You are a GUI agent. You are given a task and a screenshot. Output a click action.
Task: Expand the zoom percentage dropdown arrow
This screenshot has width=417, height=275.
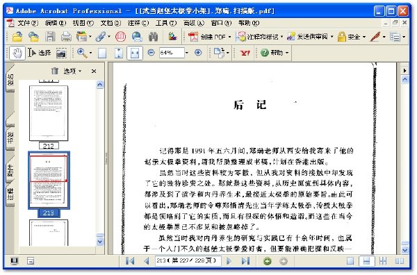tap(187, 53)
